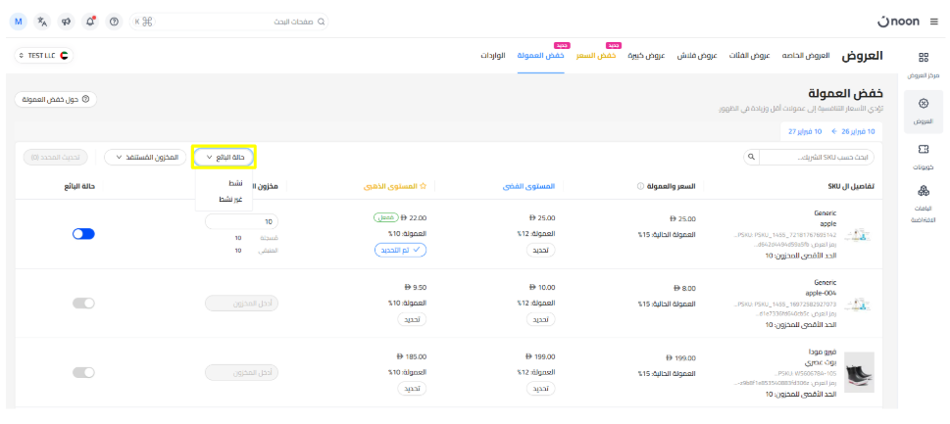Click the notifications bell icon
The height and width of the screenshot is (424, 950).
point(91,21)
